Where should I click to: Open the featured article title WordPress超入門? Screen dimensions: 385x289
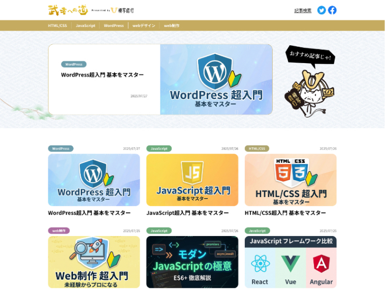pos(103,75)
